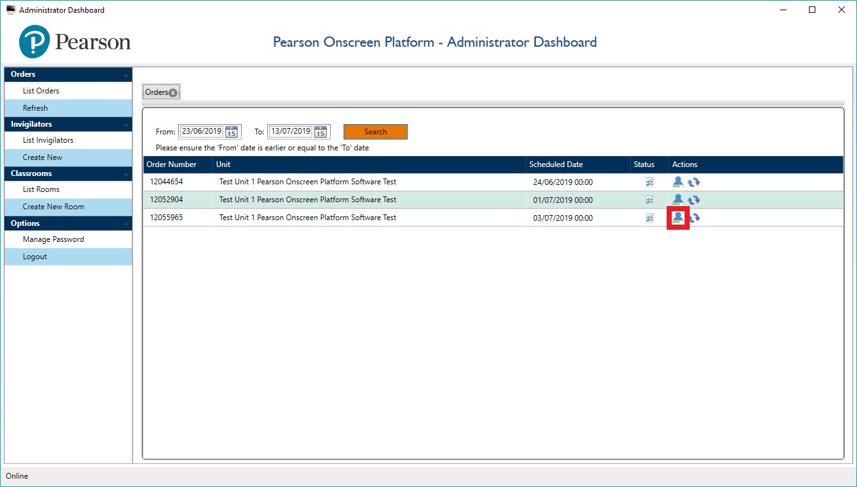Collapse the Orders sidebar section

point(126,76)
